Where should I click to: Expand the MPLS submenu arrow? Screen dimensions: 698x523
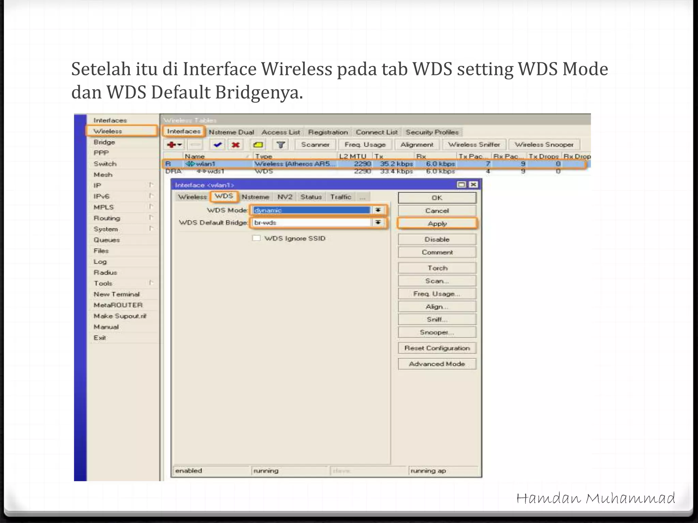[x=151, y=207]
